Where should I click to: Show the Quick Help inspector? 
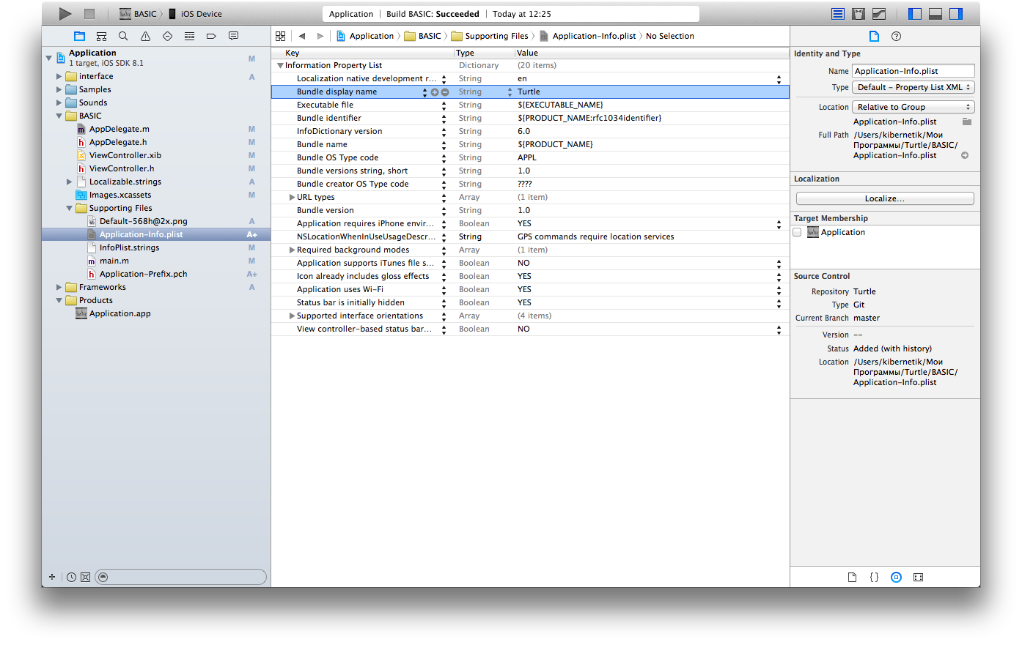tap(896, 36)
